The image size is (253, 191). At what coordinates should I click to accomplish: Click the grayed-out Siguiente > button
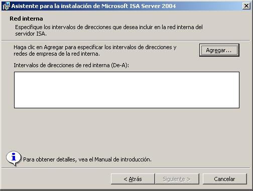click(177, 179)
